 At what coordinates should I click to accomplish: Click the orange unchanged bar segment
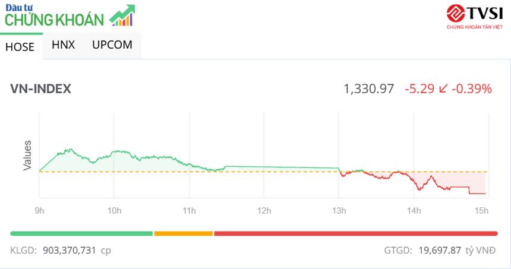(x=183, y=233)
